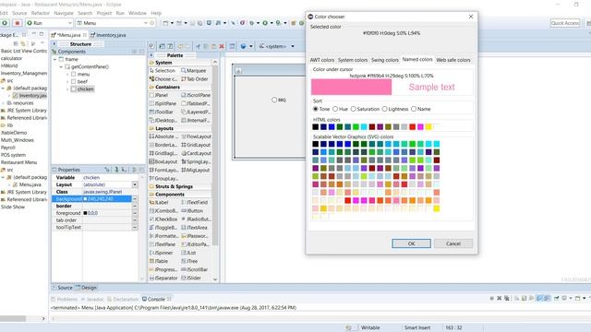Click the green Run icon in main toolbar

pyautogui.click(x=5, y=23)
